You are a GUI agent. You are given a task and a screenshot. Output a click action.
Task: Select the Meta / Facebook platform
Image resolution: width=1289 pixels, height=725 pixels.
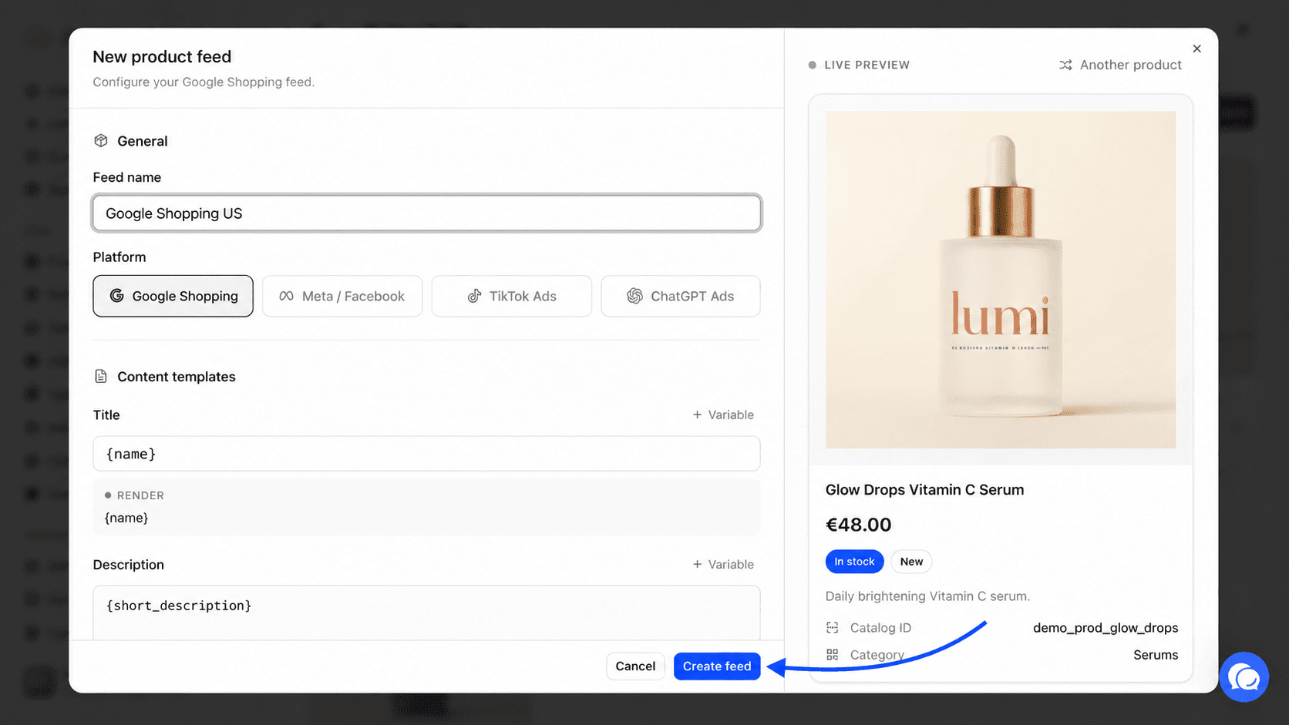[x=342, y=296]
